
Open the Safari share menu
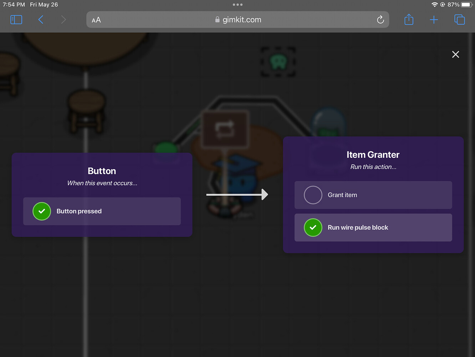pos(409,19)
